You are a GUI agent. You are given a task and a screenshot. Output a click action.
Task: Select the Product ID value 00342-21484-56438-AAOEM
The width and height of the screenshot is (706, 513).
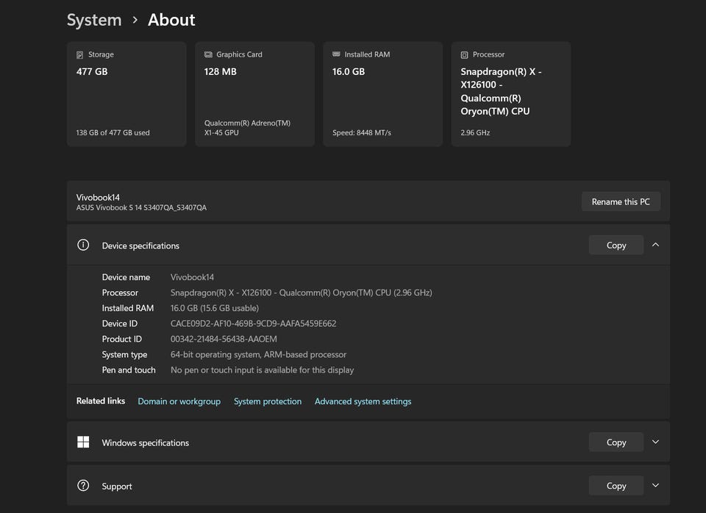point(224,339)
